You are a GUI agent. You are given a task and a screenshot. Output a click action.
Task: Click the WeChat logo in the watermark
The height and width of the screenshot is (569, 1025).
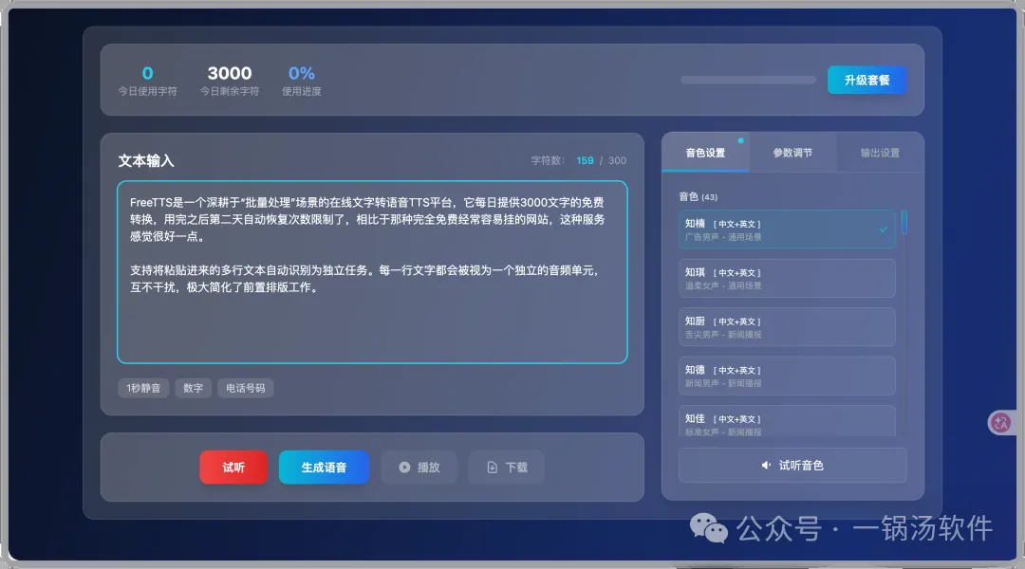click(x=709, y=528)
